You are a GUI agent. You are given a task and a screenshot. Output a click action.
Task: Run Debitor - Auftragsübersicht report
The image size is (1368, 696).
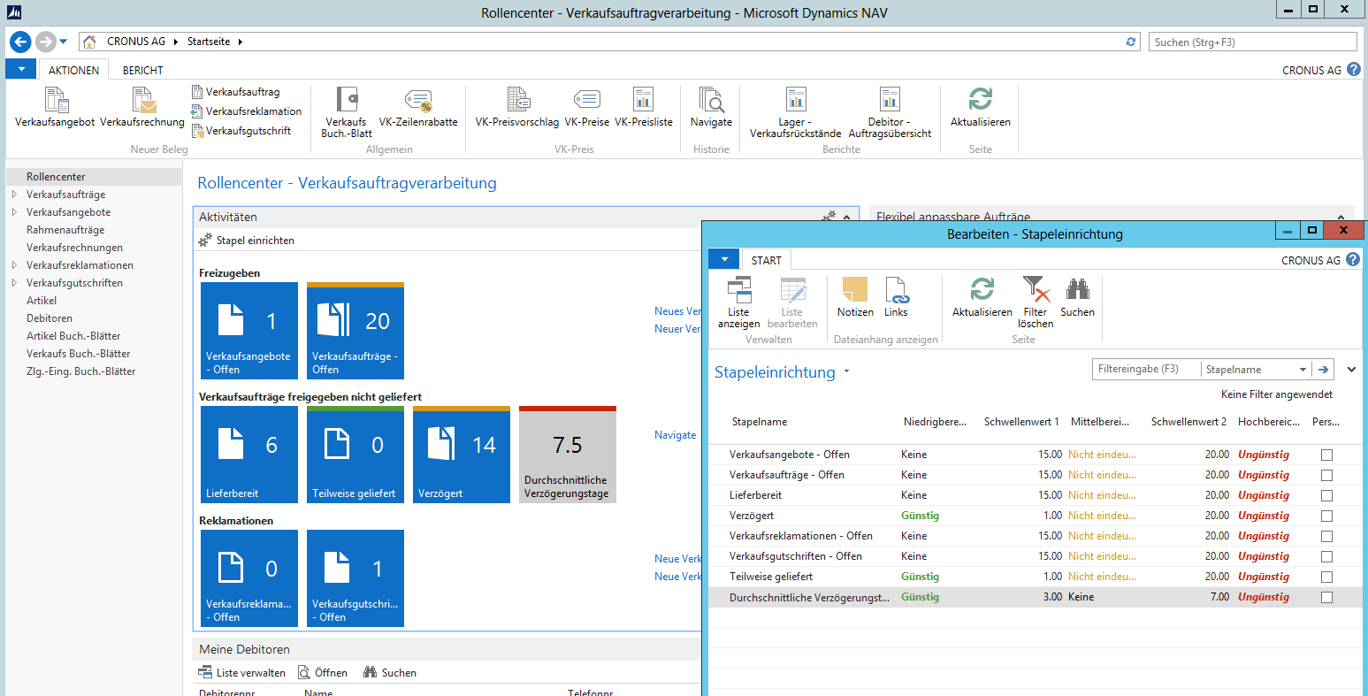pos(890,112)
